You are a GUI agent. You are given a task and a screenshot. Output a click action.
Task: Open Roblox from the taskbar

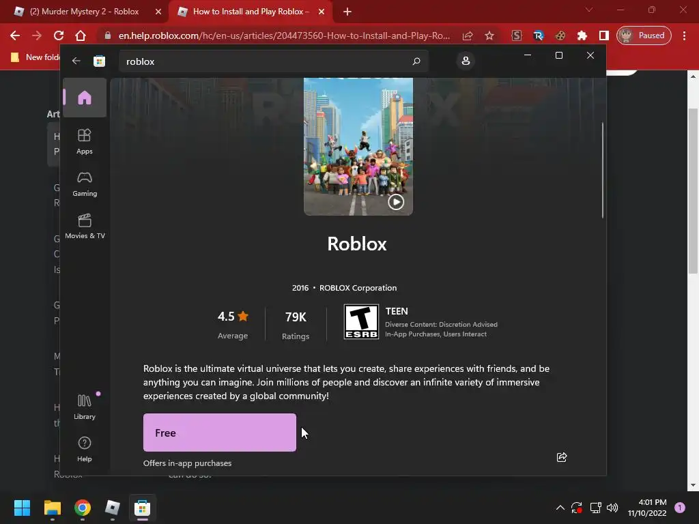(113, 508)
